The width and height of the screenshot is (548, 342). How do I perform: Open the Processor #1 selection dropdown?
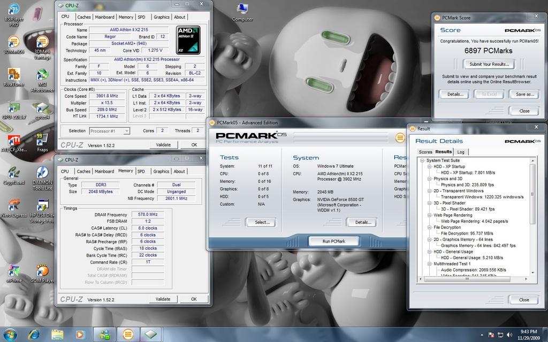tap(109, 131)
